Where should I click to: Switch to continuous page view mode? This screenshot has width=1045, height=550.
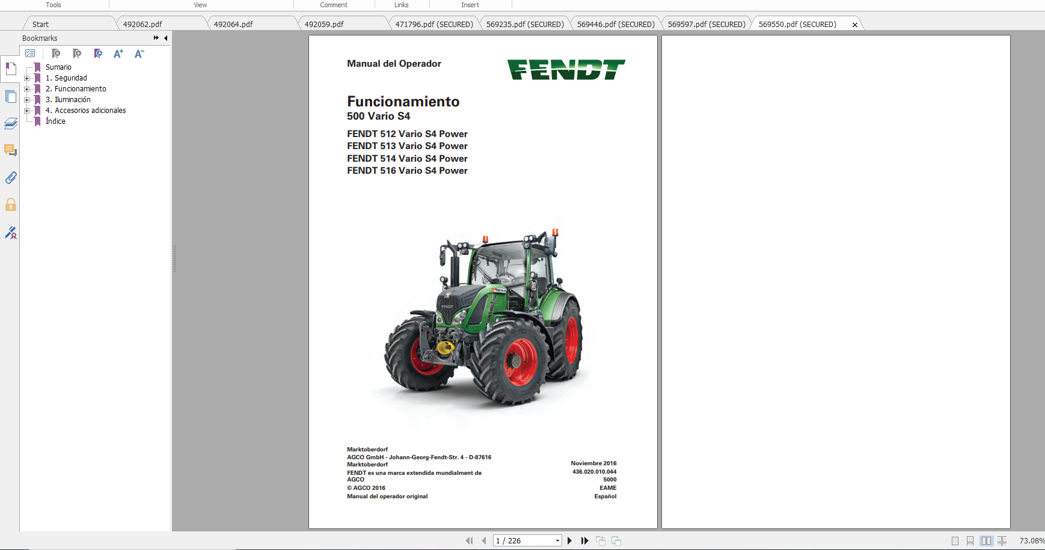(x=970, y=541)
